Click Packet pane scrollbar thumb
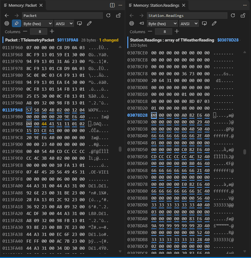 120,149
